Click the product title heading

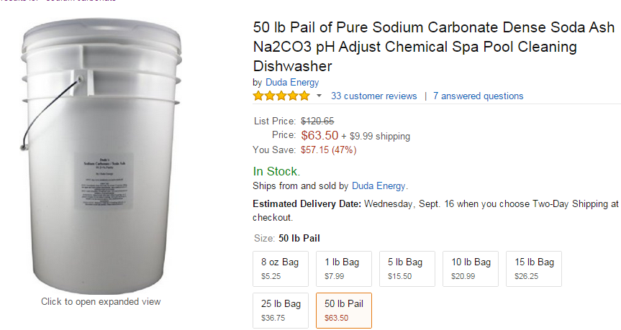tap(432, 47)
